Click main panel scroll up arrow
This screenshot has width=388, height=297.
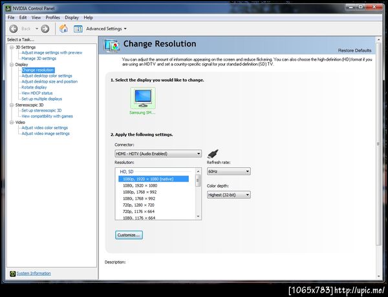click(378, 39)
